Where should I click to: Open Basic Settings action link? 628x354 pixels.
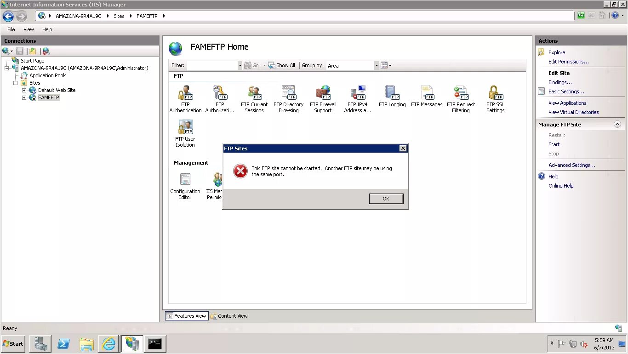click(x=566, y=91)
